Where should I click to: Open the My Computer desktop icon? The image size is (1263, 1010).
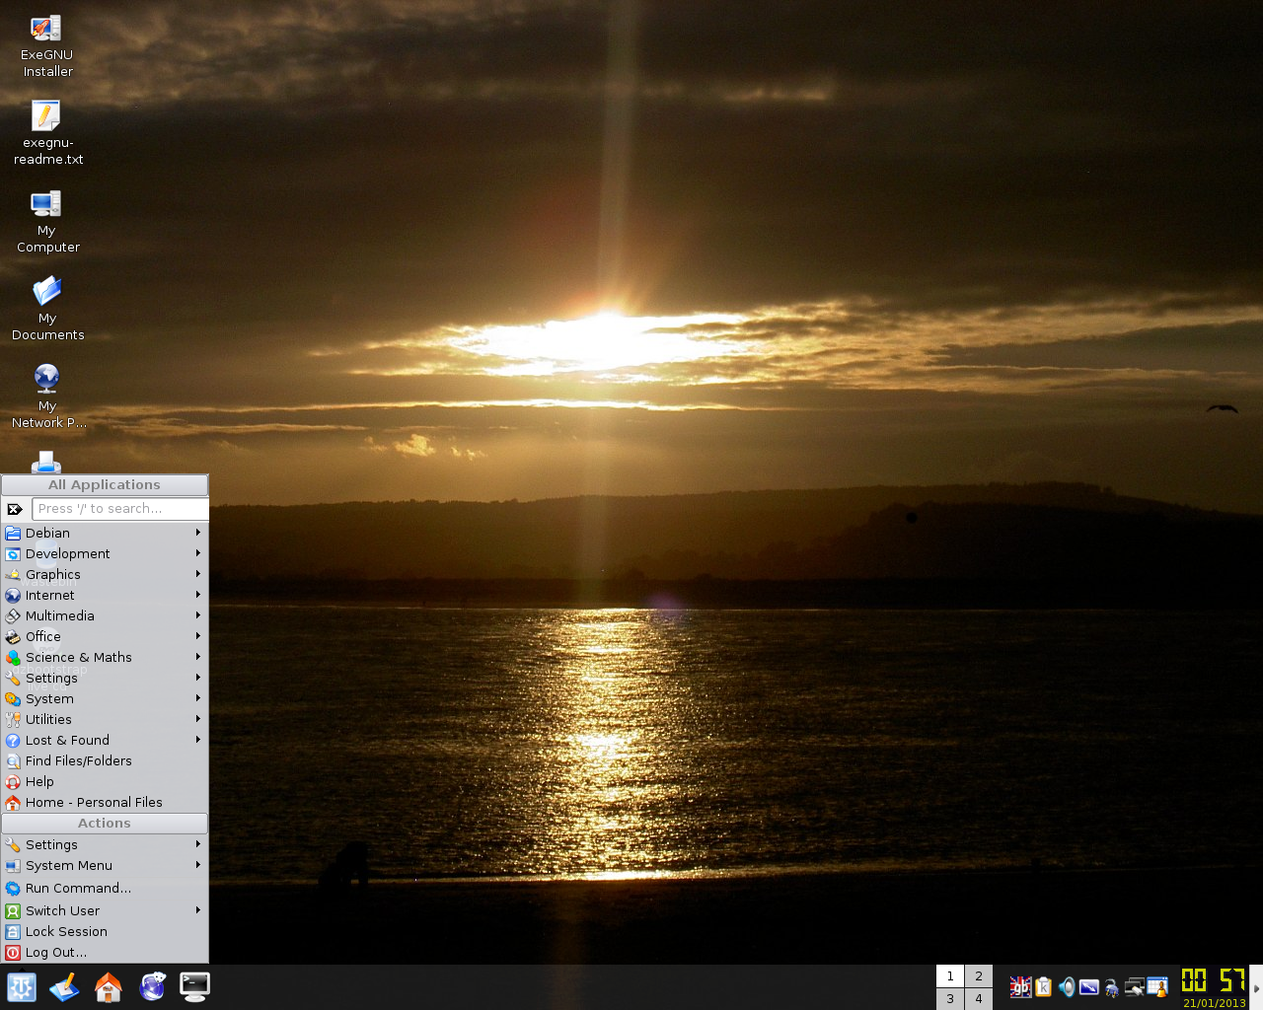point(47,221)
